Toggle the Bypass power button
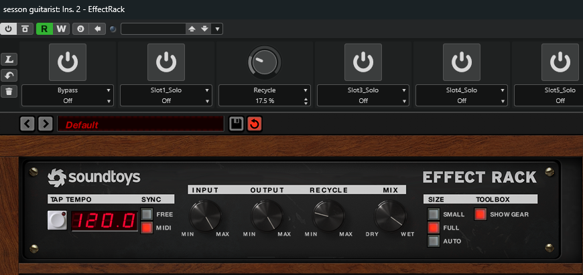This screenshot has height=275, width=583. point(68,62)
